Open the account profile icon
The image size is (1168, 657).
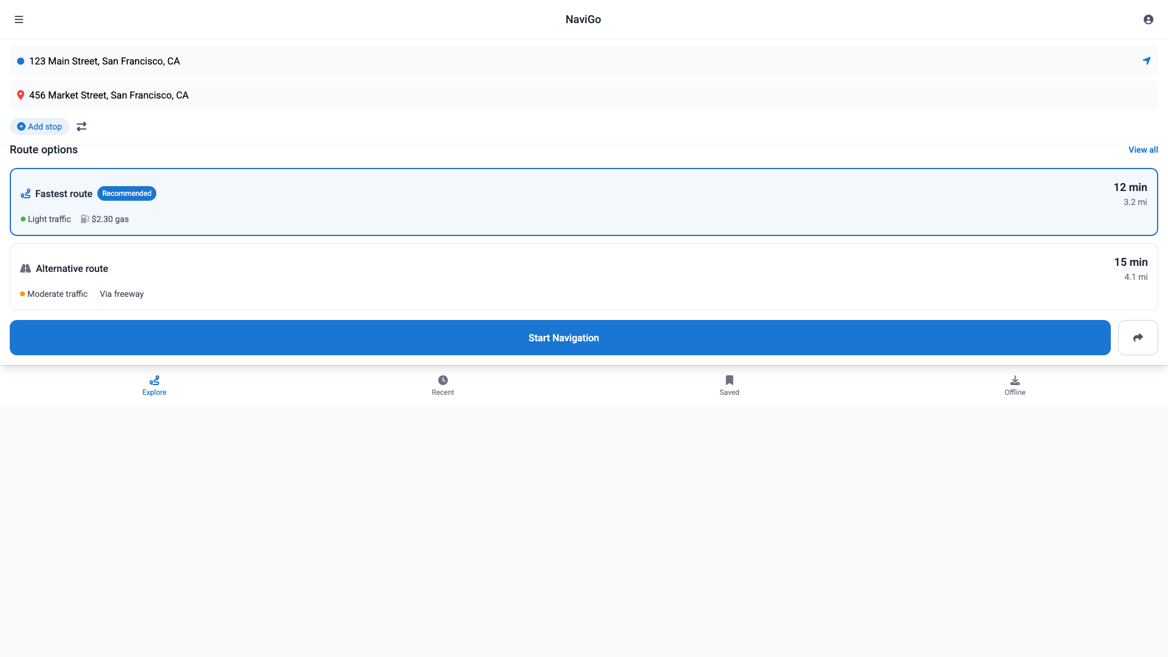[x=1149, y=19]
